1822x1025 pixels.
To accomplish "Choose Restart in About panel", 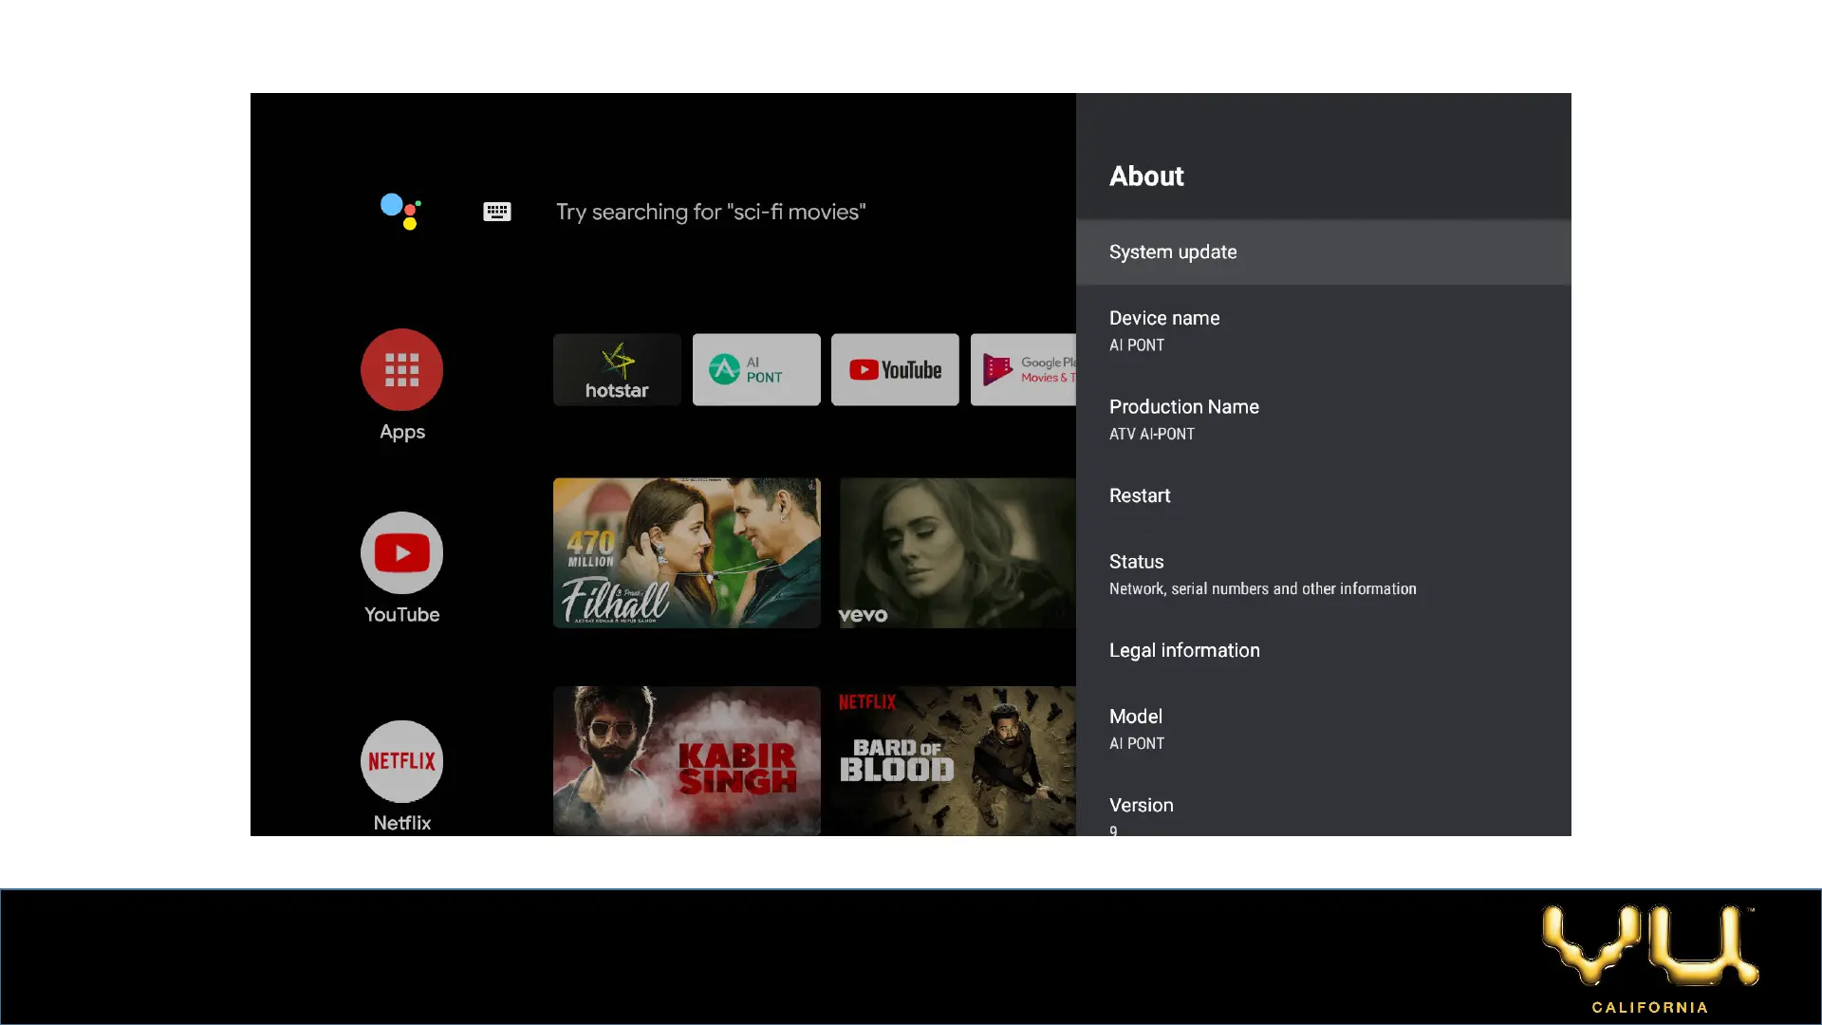I will tap(1323, 495).
